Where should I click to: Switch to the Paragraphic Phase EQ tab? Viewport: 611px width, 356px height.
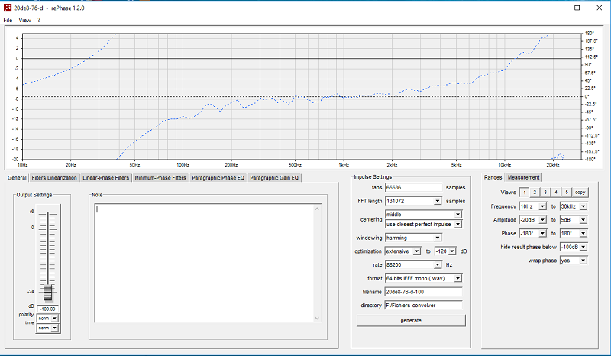coord(218,178)
